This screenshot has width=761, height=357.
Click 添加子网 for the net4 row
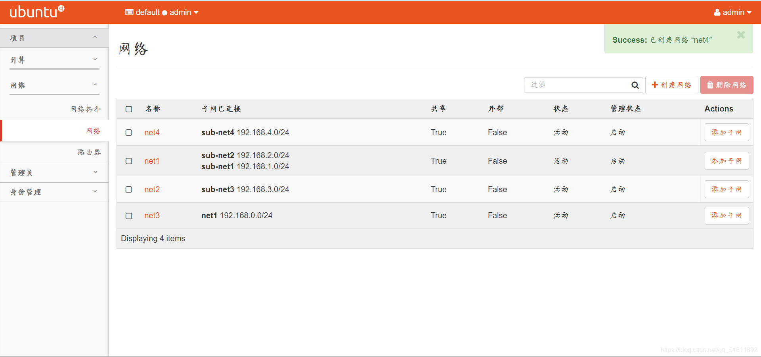coord(727,132)
